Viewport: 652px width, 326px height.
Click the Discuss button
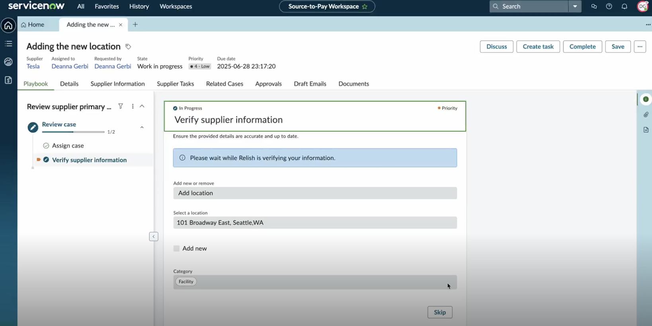[x=496, y=47]
